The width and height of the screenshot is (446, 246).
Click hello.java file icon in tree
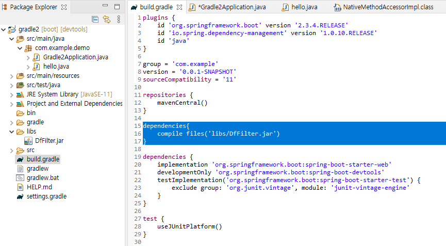(36, 67)
